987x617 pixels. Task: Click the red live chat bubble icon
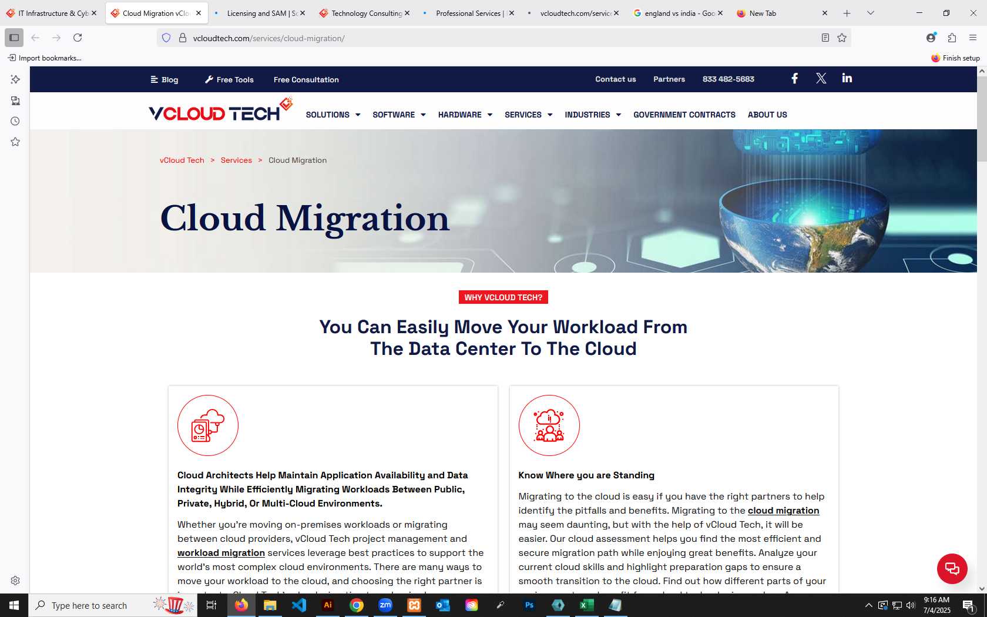pyautogui.click(x=952, y=568)
